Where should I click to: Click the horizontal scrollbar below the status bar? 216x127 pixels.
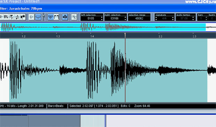[x=108, y=111]
